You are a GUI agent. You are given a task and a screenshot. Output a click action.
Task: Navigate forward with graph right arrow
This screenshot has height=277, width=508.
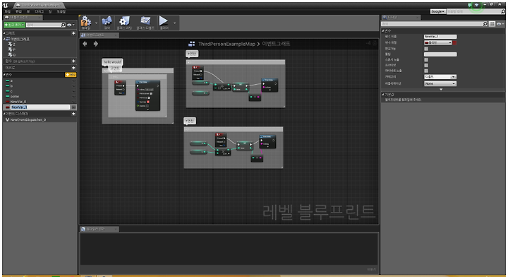(x=96, y=44)
